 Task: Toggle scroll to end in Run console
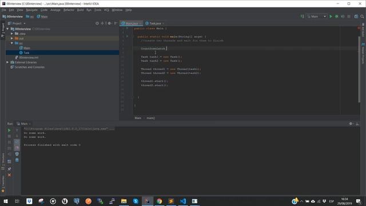coord(17,148)
